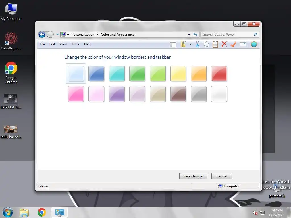This screenshot has width=291, height=218.
Task: Click the Control Panel taskbar button
Action: click(59, 212)
